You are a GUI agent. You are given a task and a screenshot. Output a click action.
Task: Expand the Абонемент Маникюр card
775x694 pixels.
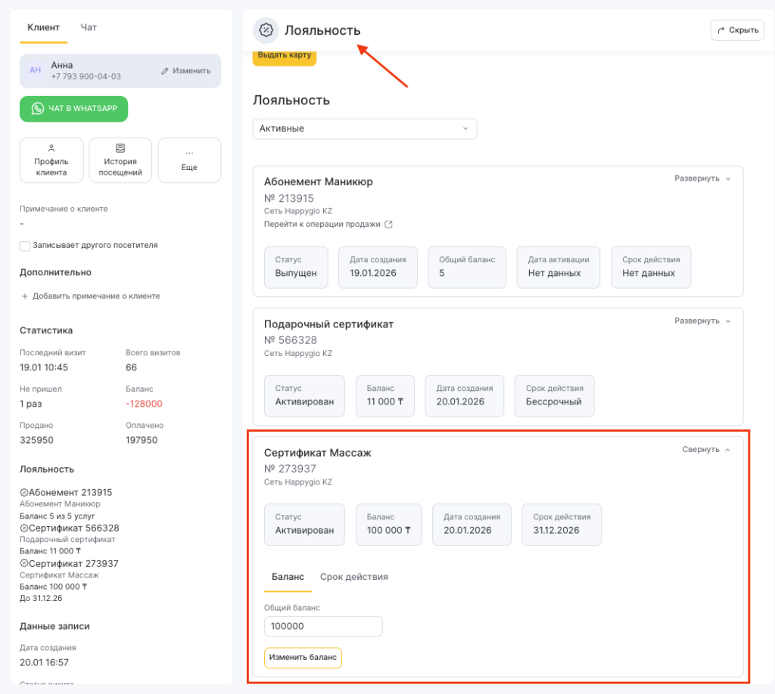703,179
